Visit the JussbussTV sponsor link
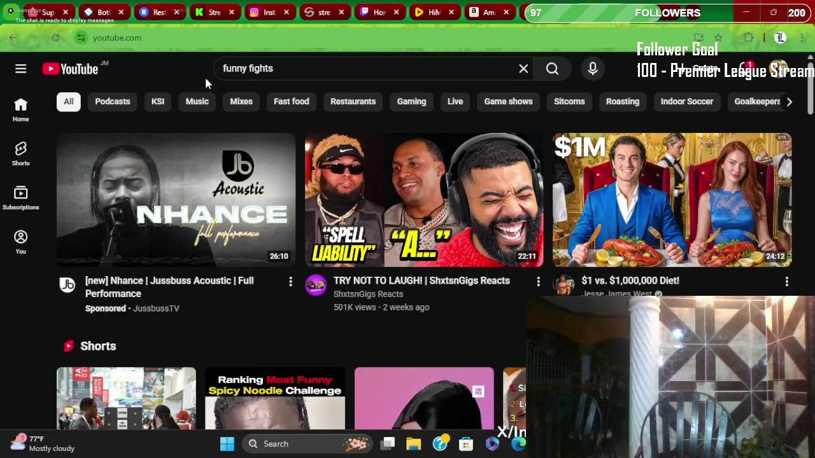Viewport: 815px width, 458px height. click(156, 309)
